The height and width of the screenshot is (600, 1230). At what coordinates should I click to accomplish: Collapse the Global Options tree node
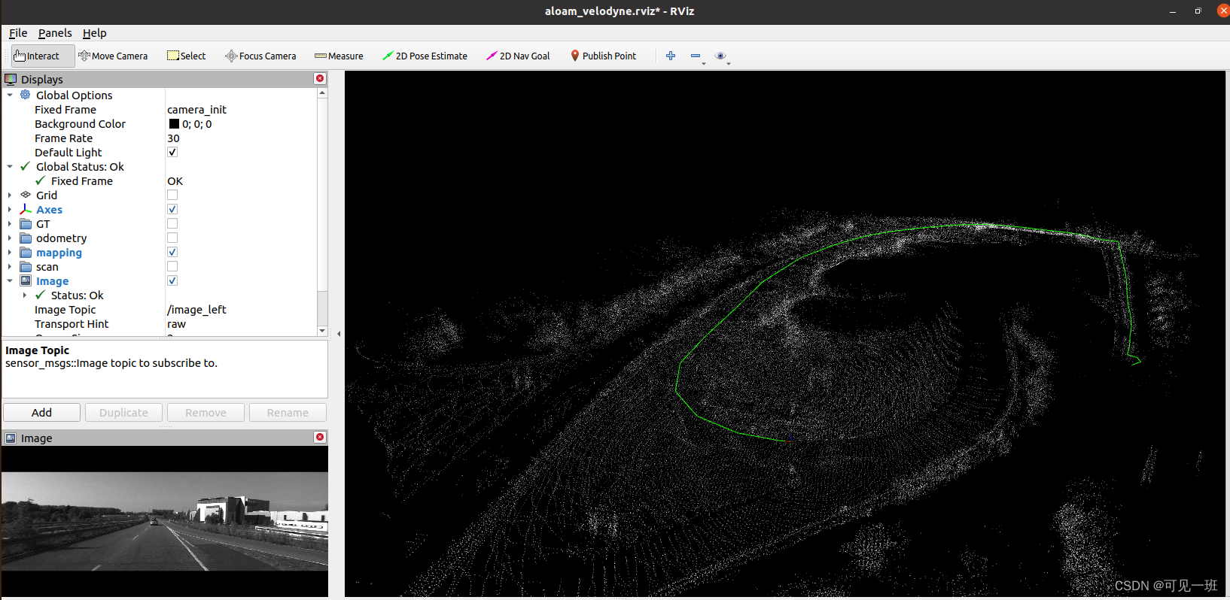tap(10, 95)
